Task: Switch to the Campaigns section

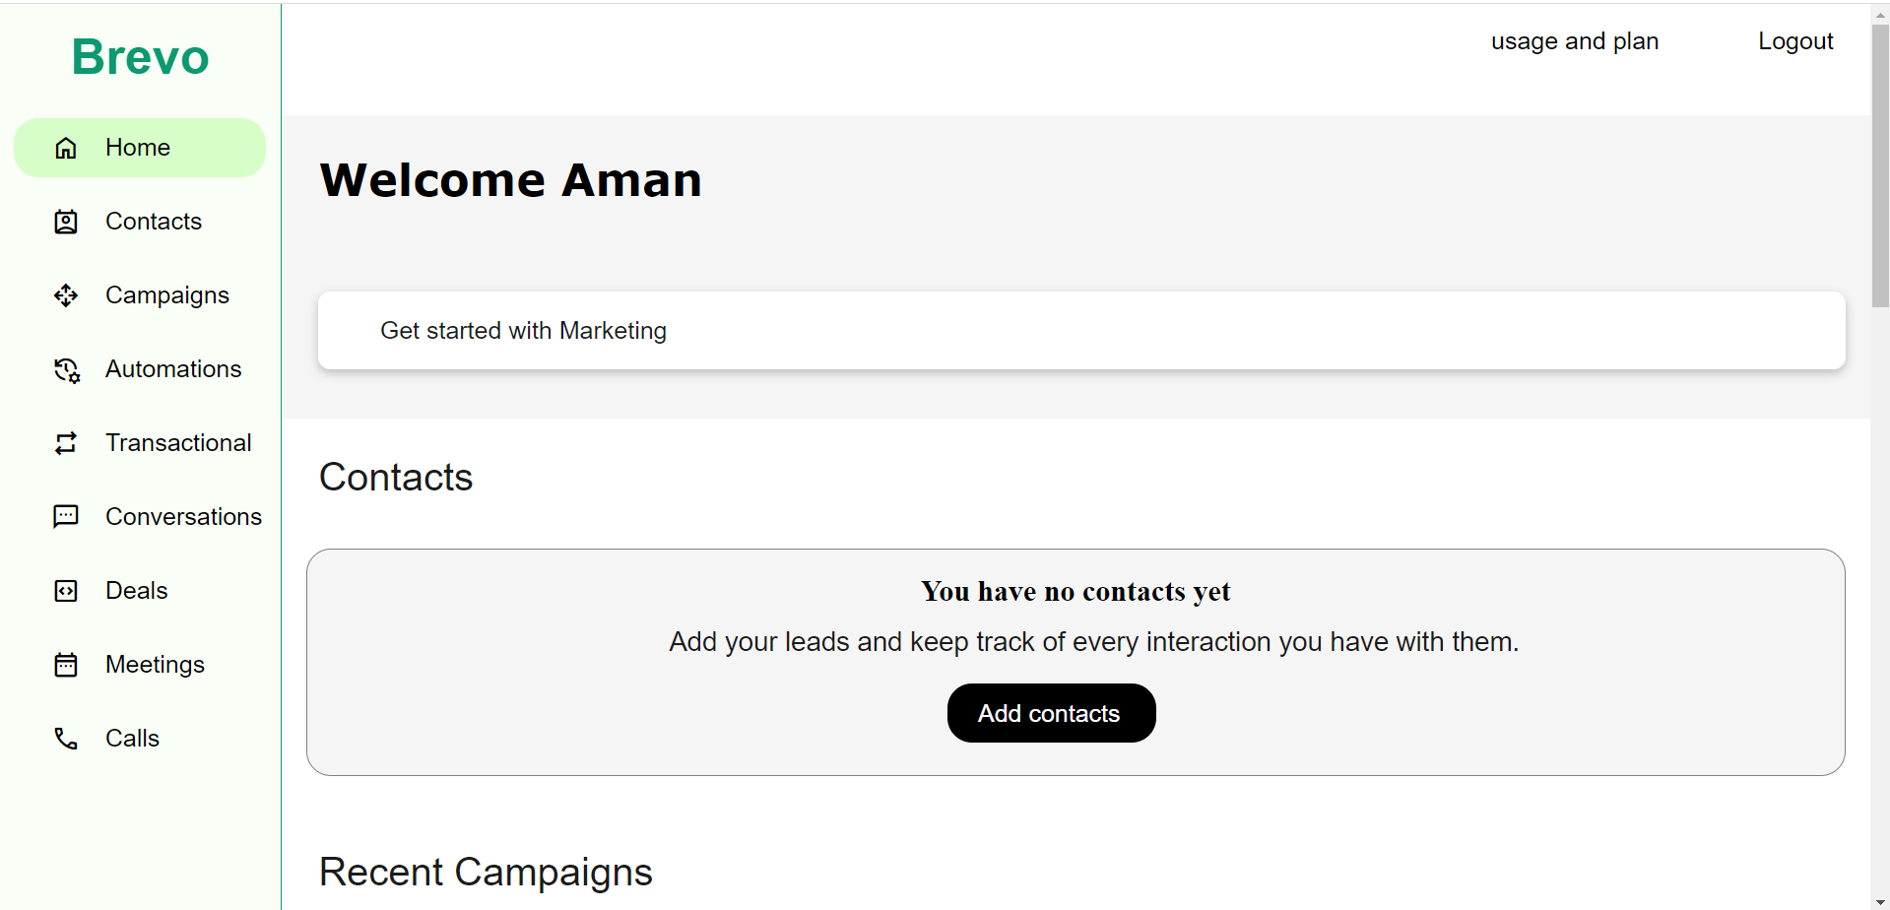Action: coord(166,294)
